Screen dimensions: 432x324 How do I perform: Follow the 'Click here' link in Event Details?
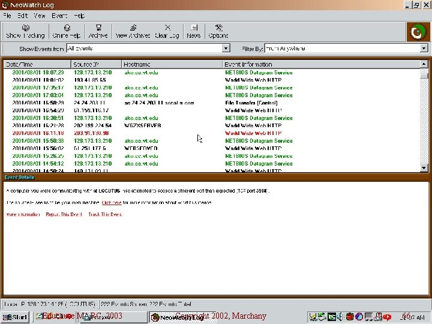pyautogui.click(x=112, y=203)
